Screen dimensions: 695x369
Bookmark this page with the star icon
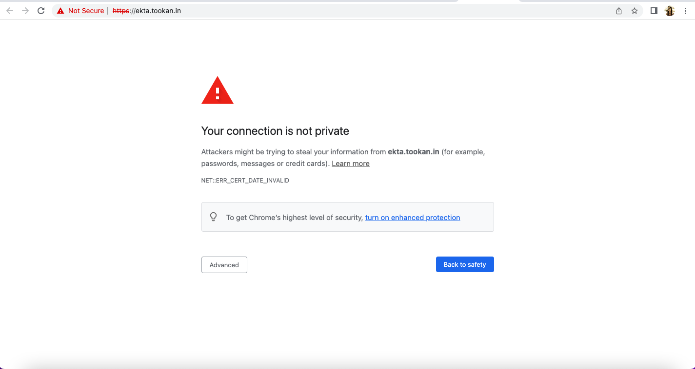[x=635, y=11]
